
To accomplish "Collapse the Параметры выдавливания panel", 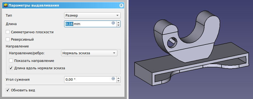I will (121, 5).
